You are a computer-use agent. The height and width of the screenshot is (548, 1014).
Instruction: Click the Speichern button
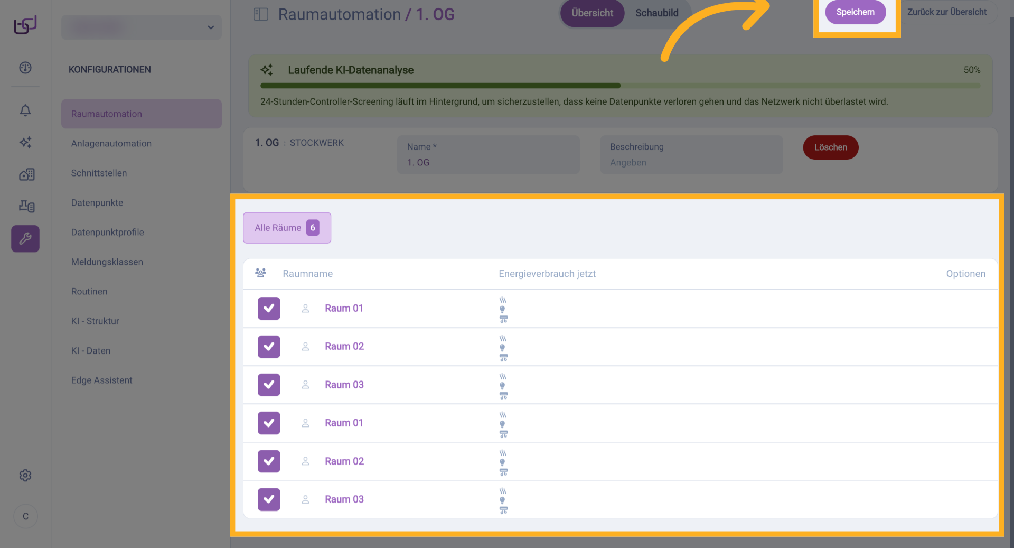(x=855, y=12)
